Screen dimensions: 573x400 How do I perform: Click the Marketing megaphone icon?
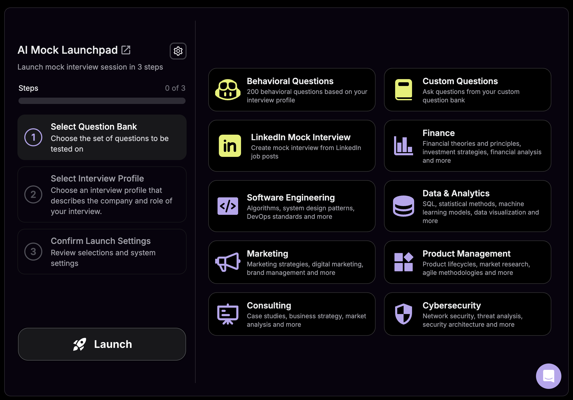click(228, 262)
